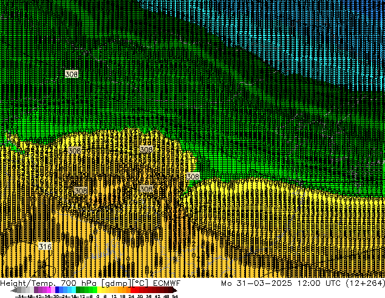Click the '[°C]' unit label

140,283
